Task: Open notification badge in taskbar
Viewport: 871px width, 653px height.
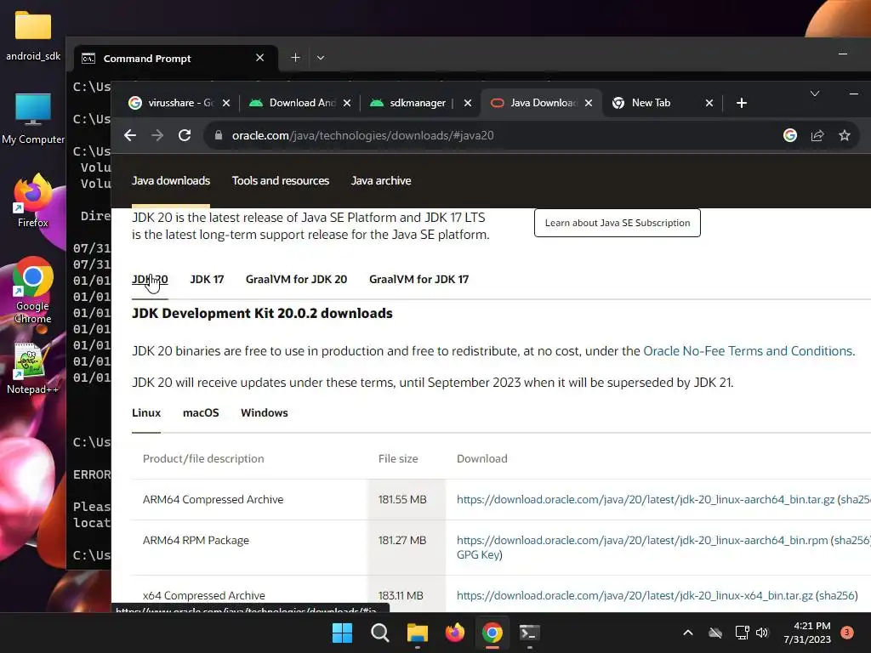Action: [847, 633]
